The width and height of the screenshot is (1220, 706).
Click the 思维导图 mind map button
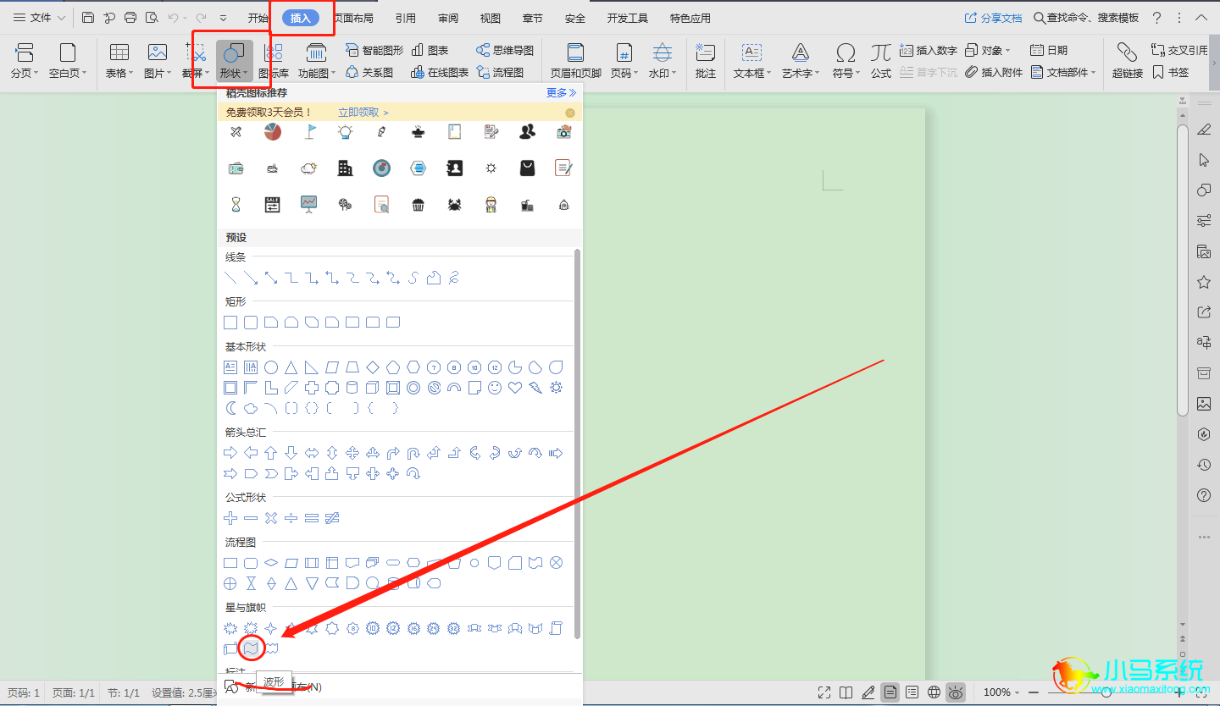[x=505, y=51]
